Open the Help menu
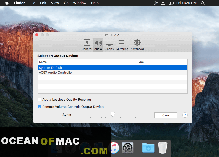219x157 pixels. (95, 3)
